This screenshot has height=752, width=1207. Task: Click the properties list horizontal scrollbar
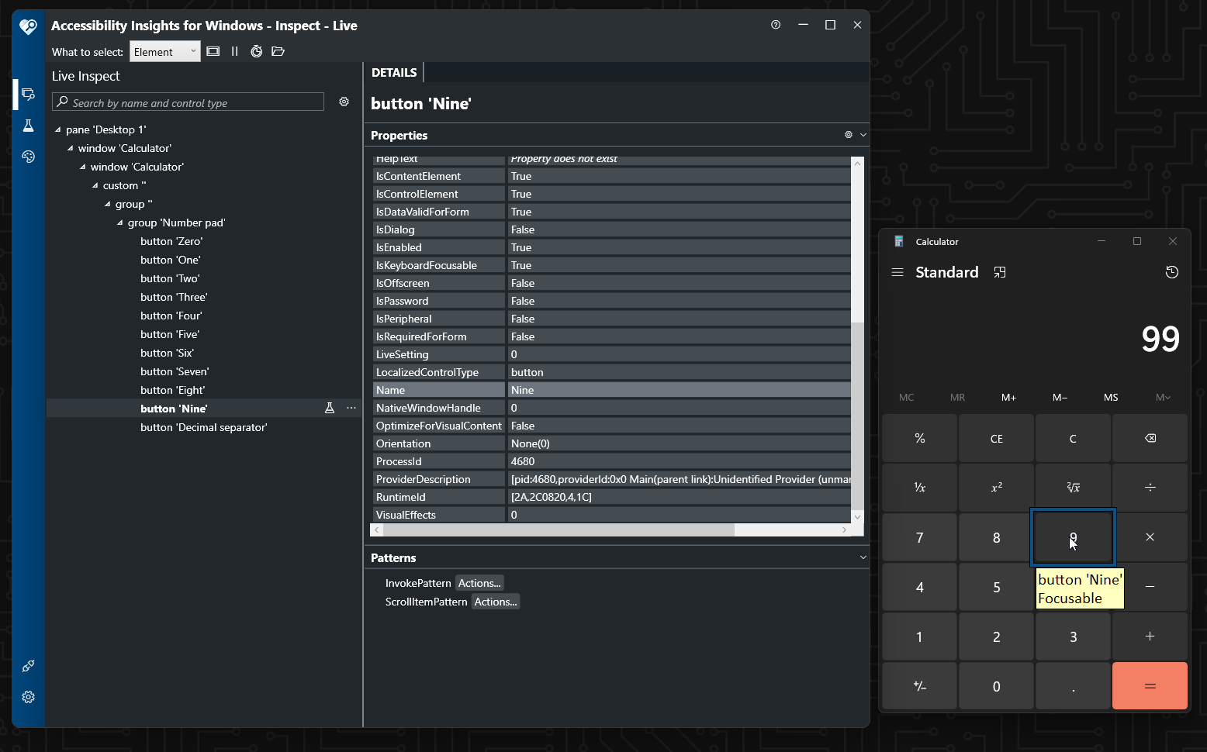pos(559,530)
